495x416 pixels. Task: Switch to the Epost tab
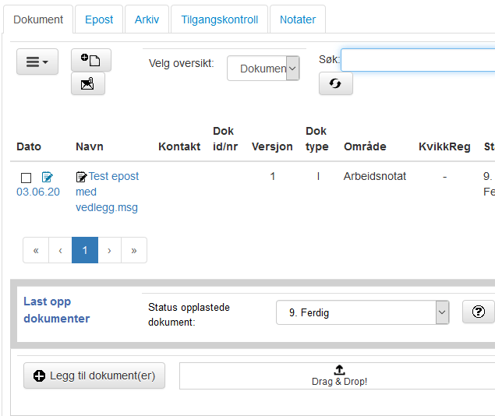99,19
